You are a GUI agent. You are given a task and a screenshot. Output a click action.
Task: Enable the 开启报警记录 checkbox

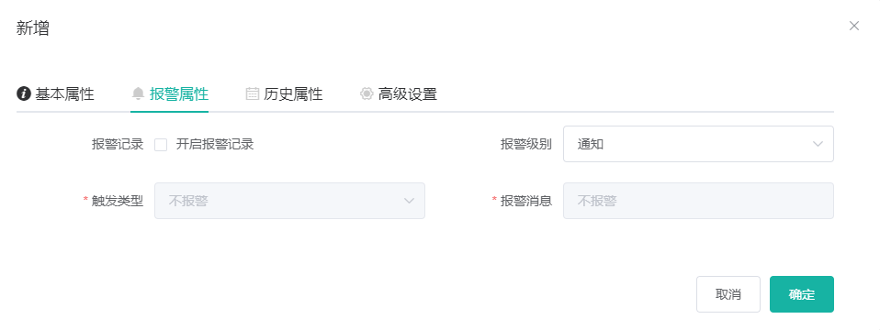pyautogui.click(x=161, y=145)
